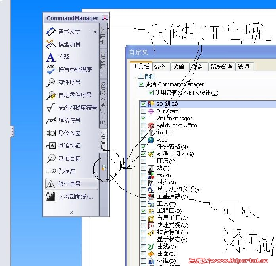Select the 扣合特征(T) list entry
This screenshot has width=276, height=266.
coord(172,232)
